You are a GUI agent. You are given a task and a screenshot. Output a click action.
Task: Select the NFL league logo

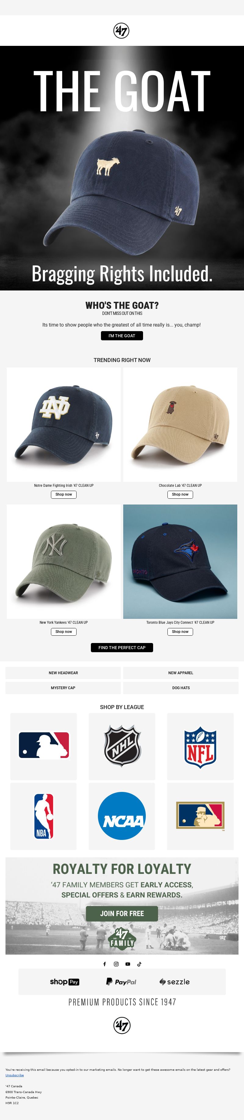click(x=200, y=746)
